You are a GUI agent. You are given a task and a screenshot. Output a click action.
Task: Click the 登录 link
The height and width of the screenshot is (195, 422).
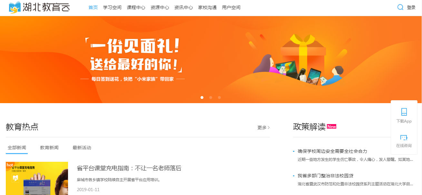[x=411, y=7]
